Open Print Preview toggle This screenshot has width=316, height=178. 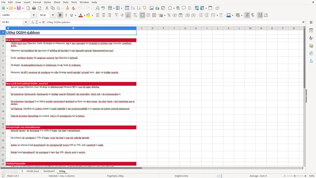pyautogui.click(x=40, y=8)
